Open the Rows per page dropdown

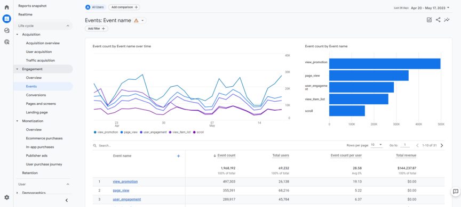click(376, 145)
